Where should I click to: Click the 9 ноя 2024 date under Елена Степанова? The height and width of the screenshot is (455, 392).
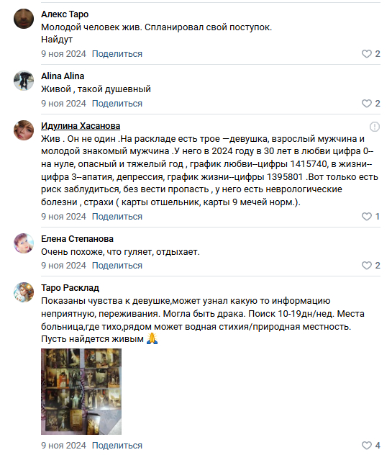click(63, 265)
